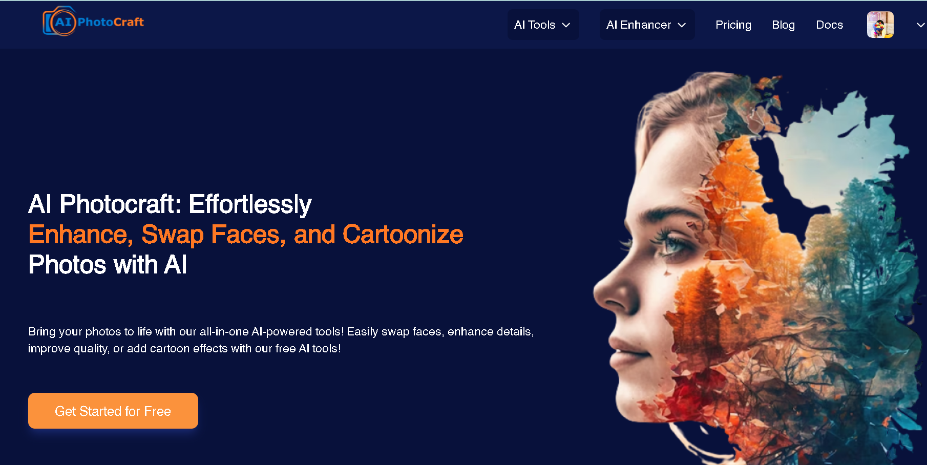Open the Blog nav link

coord(783,25)
